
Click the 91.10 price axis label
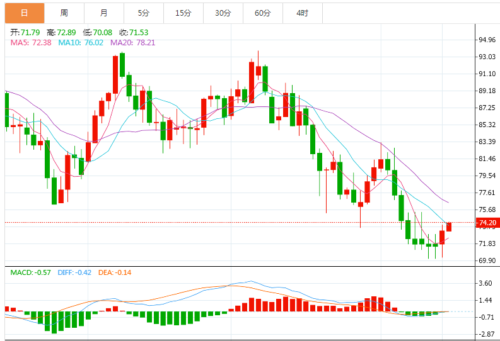pyautogui.click(x=487, y=74)
